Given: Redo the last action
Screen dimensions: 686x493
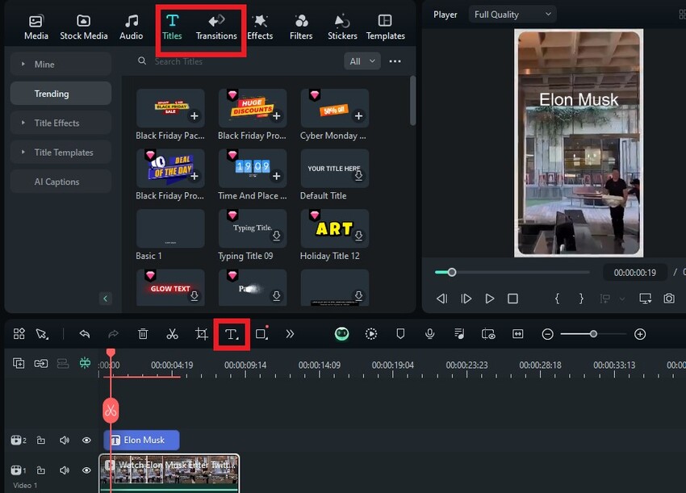Looking at the screenshot, I should [x=113, y=334].
